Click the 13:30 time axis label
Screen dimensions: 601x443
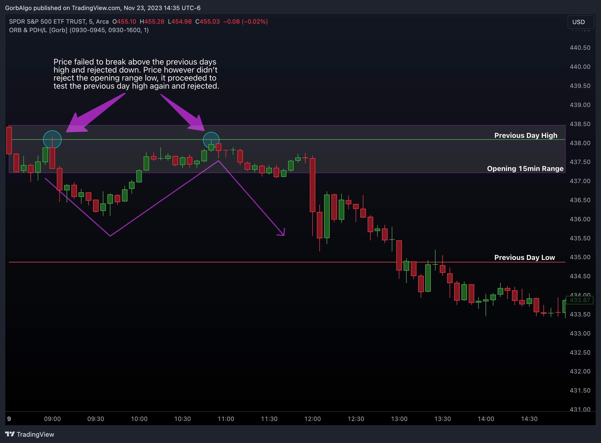coord(443,419)
